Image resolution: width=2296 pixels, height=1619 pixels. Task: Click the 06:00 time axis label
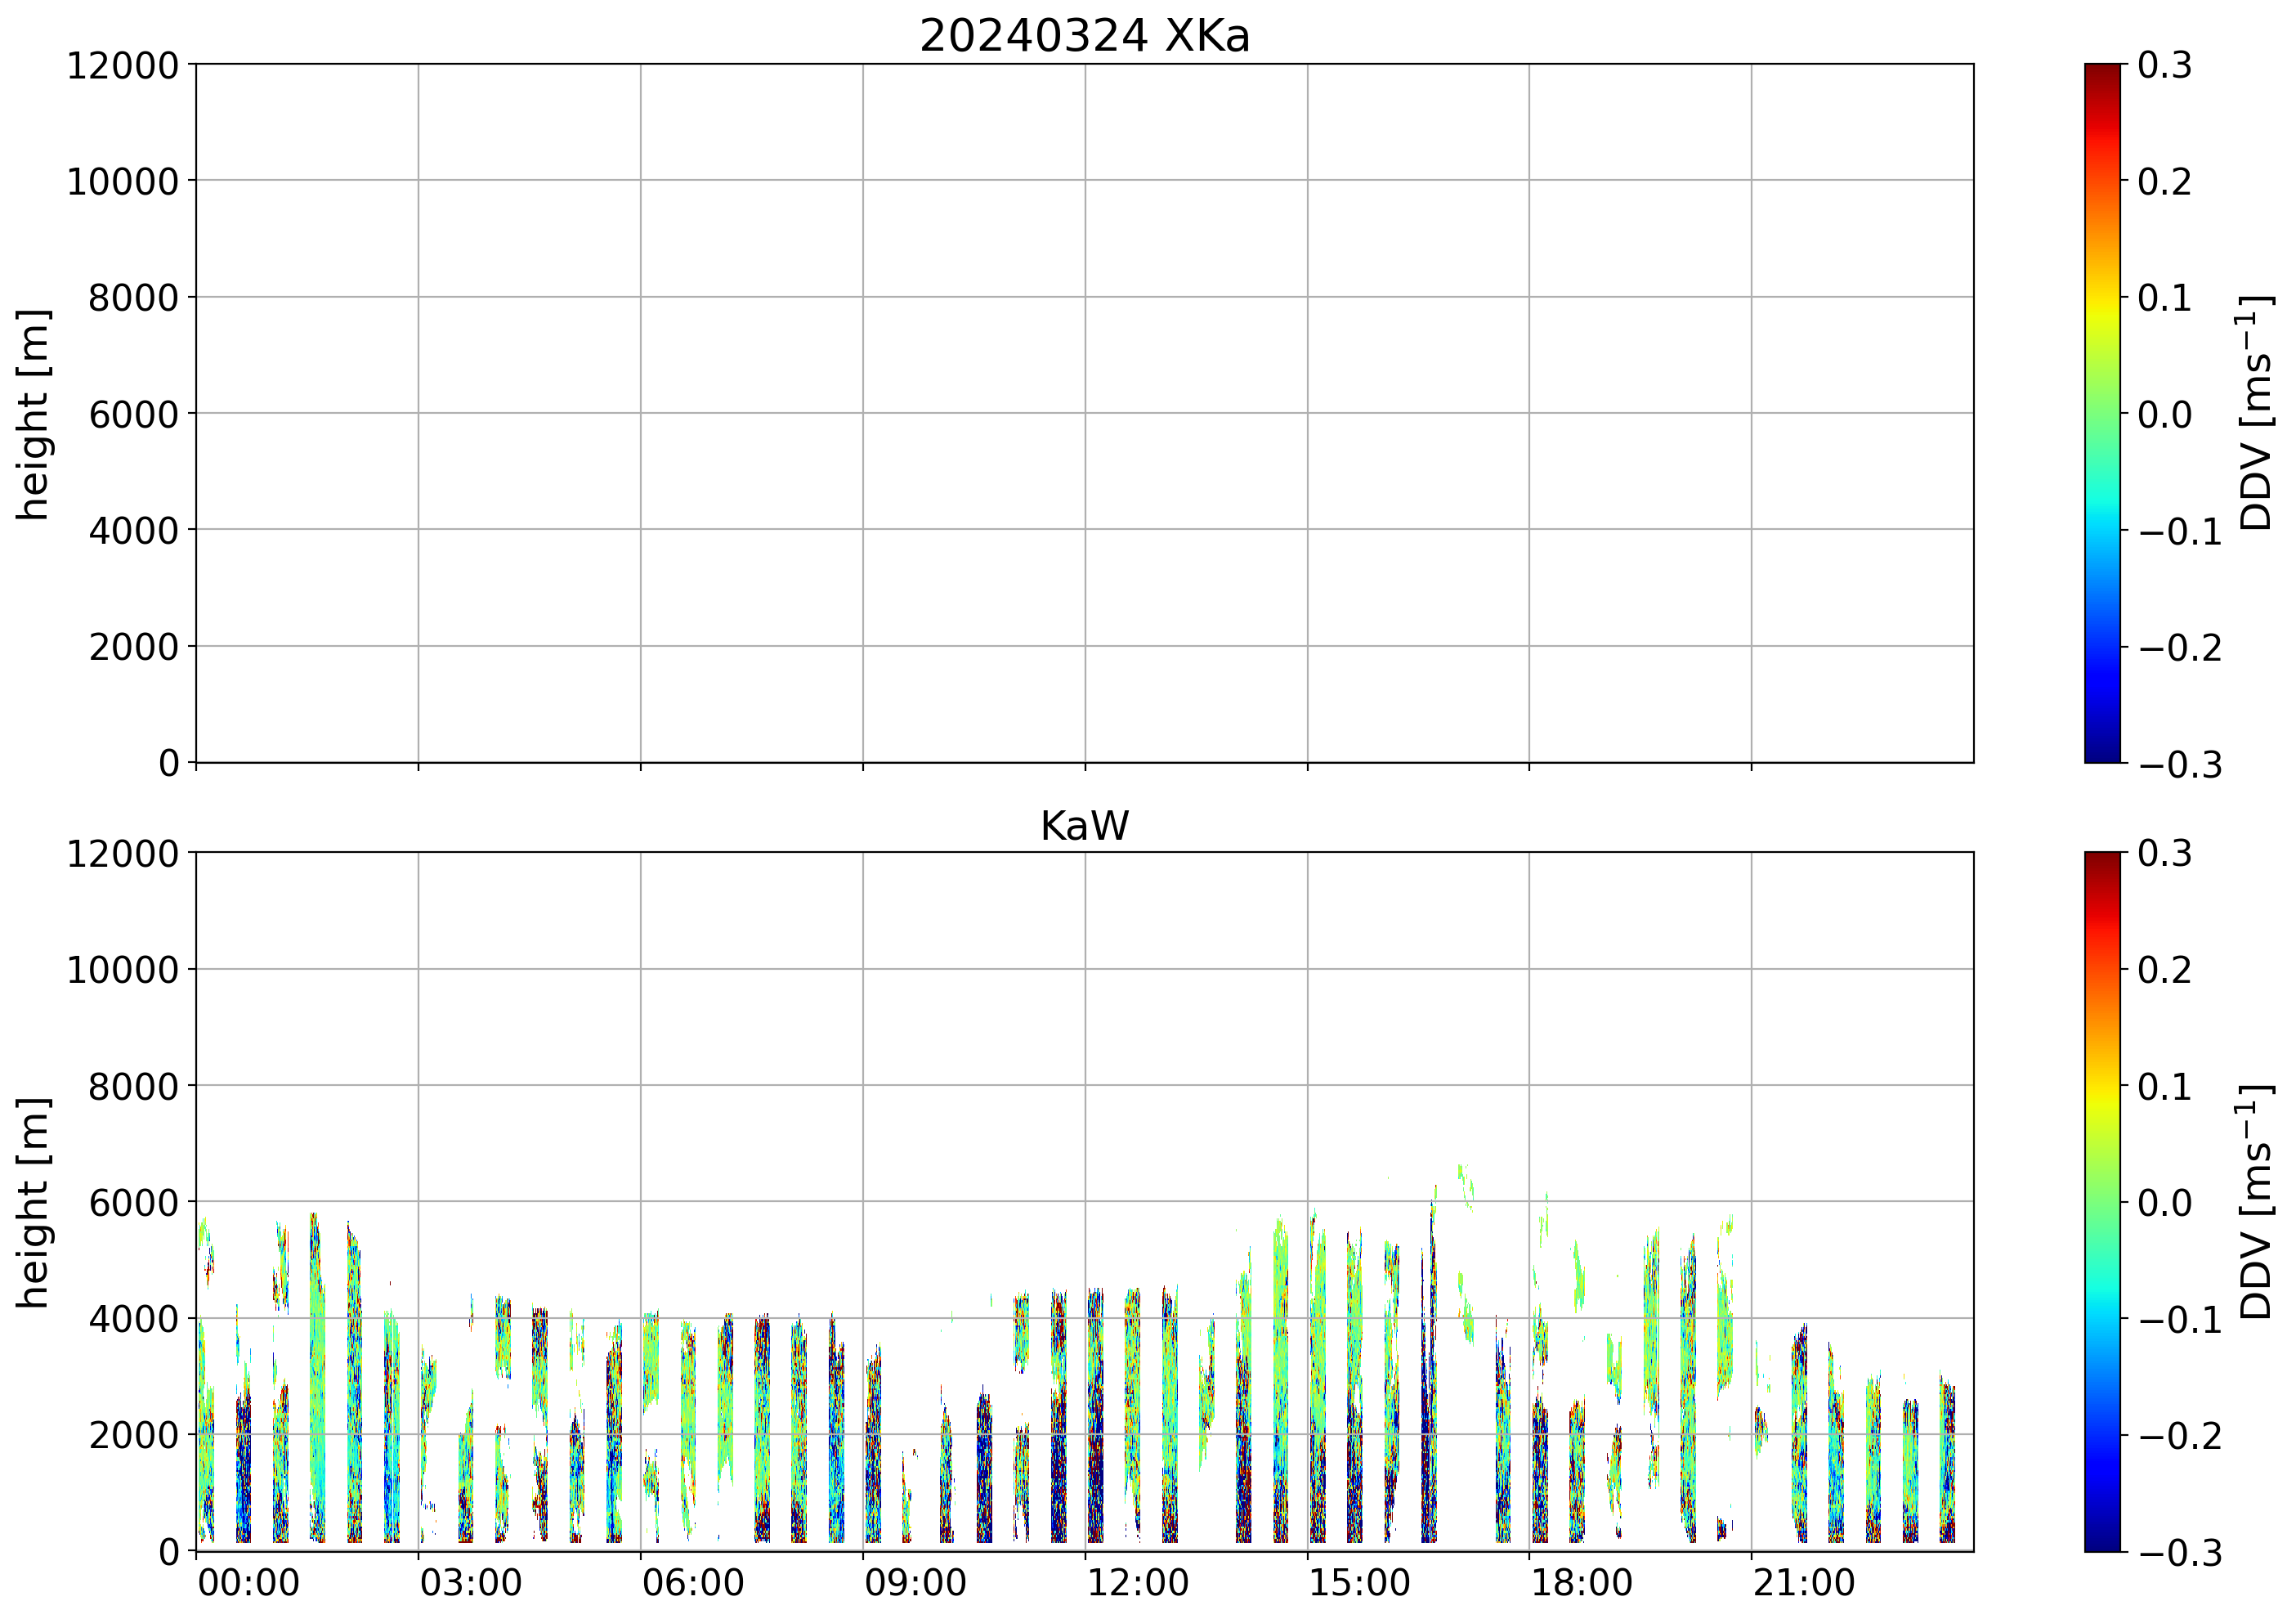pyautogui.click(x=693, y=1584)
